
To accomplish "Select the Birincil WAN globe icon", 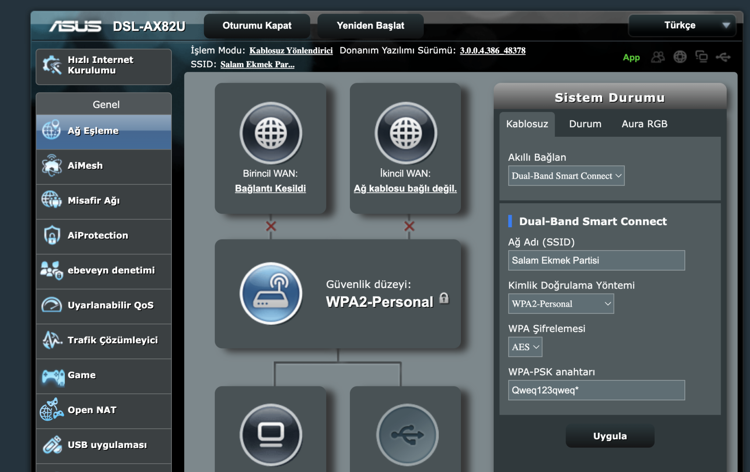I will 271,133.
